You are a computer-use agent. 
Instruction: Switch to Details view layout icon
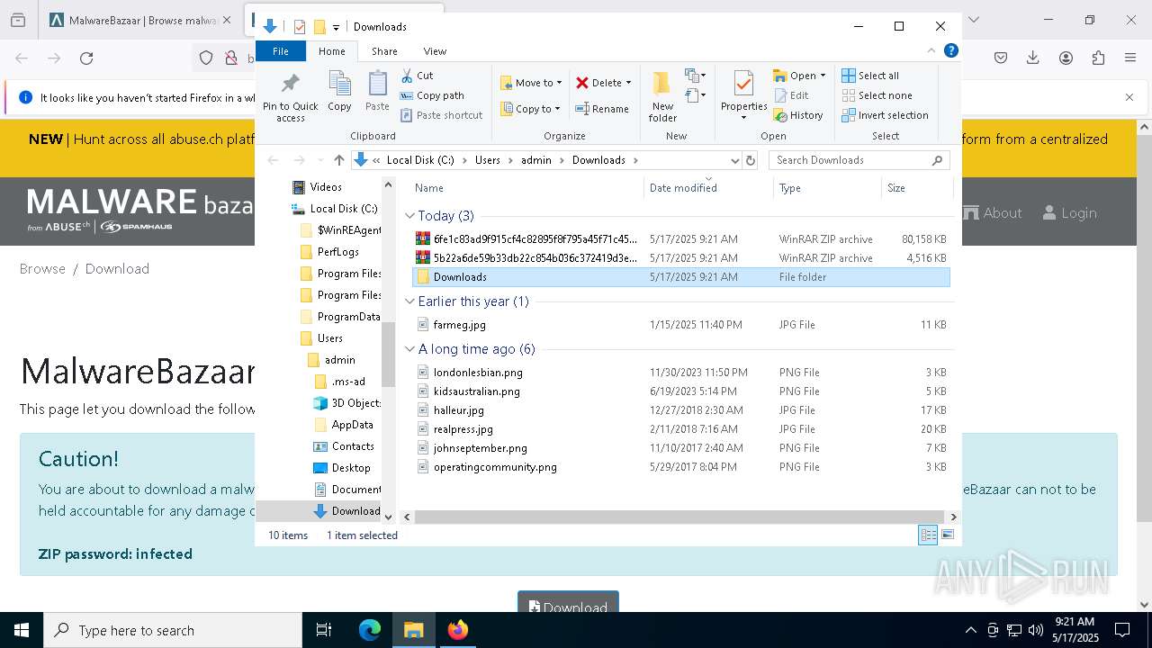click(x=928, y=535)
